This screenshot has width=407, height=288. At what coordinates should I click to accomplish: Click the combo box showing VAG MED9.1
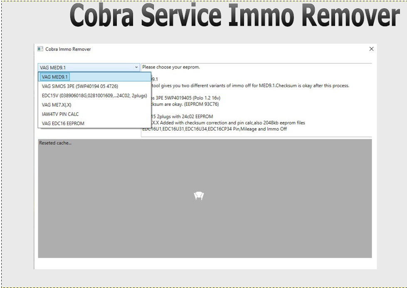(83, 67)
